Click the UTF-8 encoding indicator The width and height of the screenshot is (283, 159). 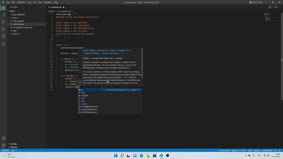click(243, 150)
